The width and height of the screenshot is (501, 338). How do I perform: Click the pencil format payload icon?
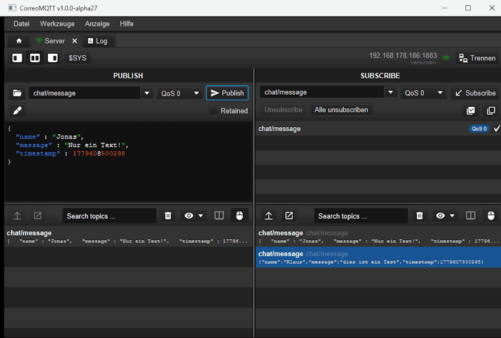pos(17,111)
